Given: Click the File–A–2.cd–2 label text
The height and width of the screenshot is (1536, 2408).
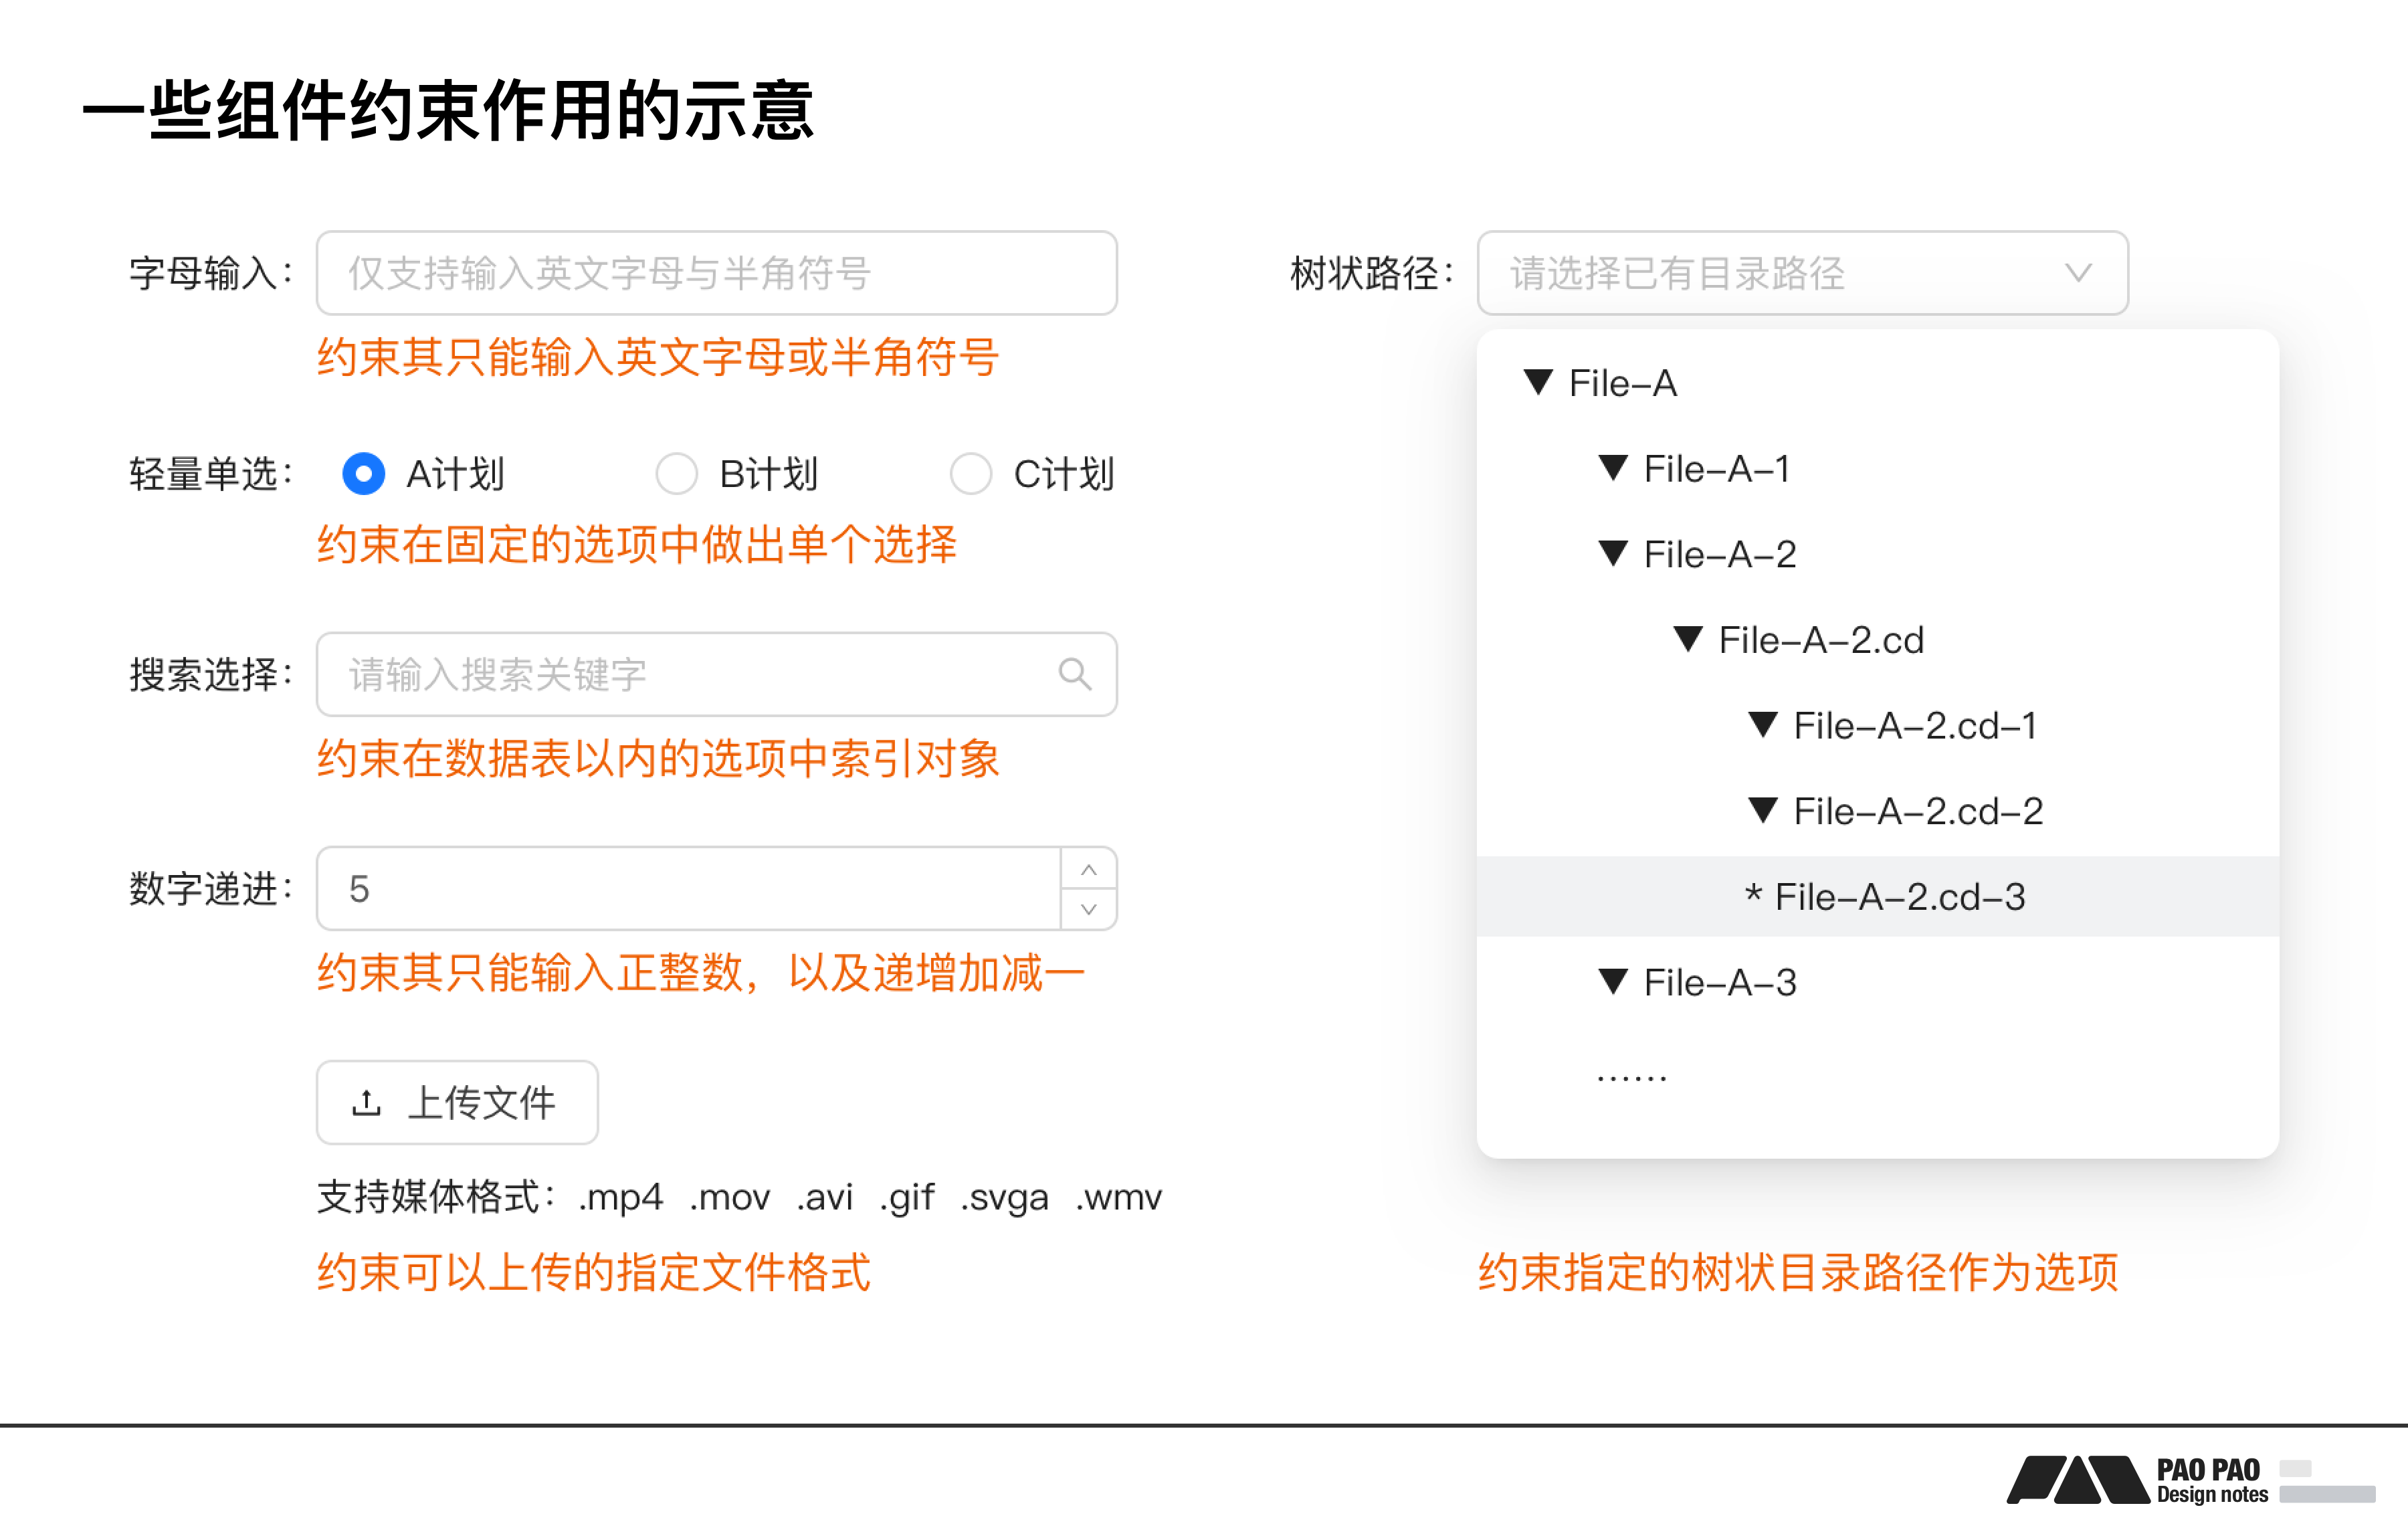Looking at the screenshot, I should click(x=1918, y=811).
